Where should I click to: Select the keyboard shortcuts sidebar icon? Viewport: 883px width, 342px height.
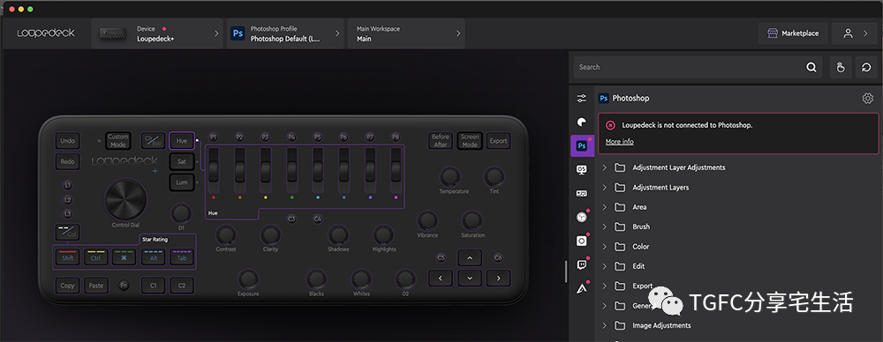pyautogui.click(x=582, y=194)
